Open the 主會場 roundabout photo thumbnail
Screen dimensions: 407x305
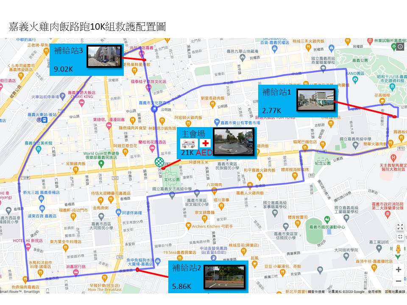tap(233, 142)
